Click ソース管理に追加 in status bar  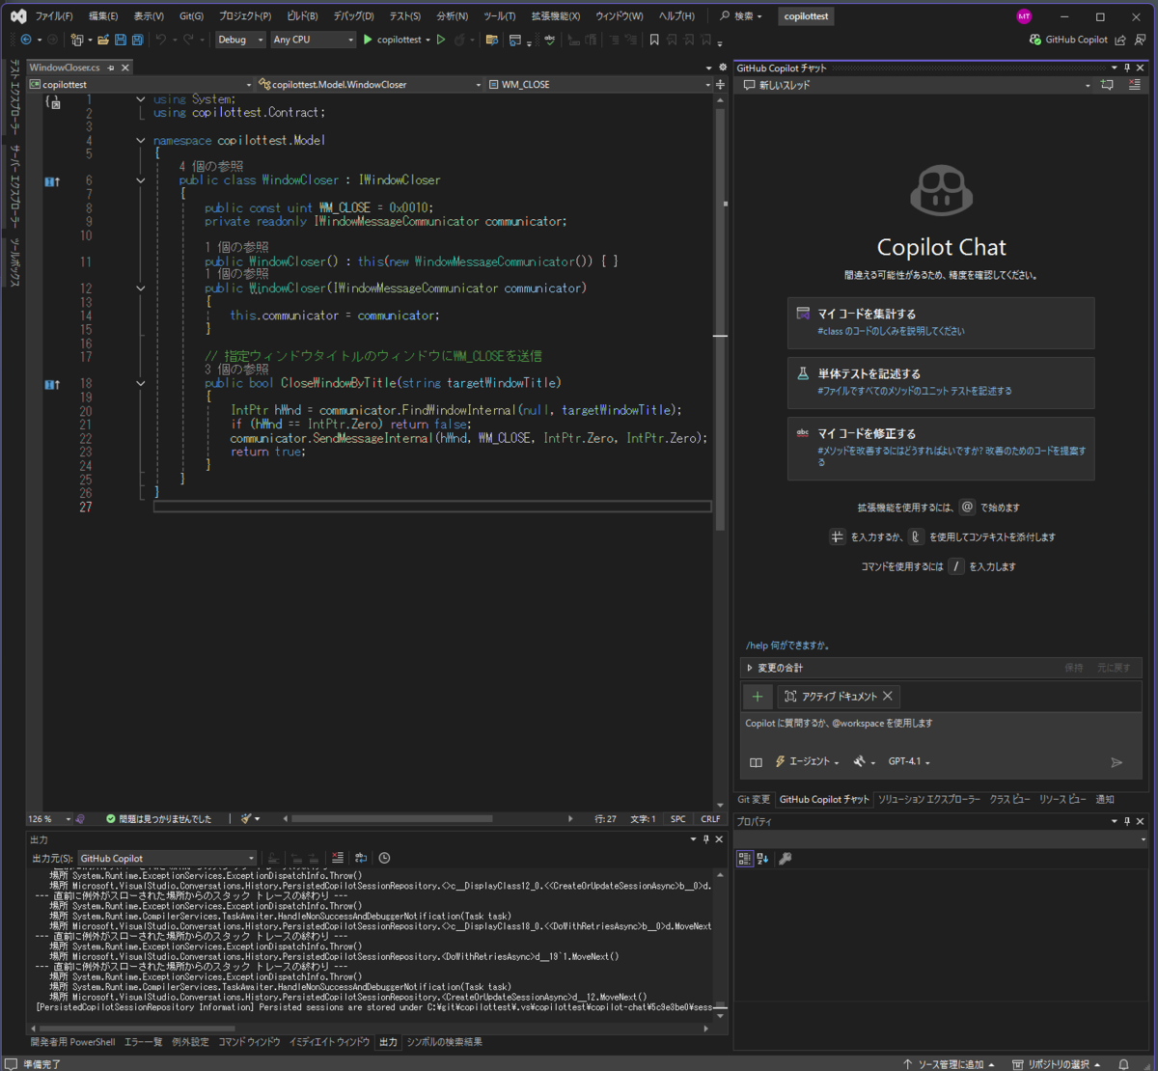tap(949, 1064)
